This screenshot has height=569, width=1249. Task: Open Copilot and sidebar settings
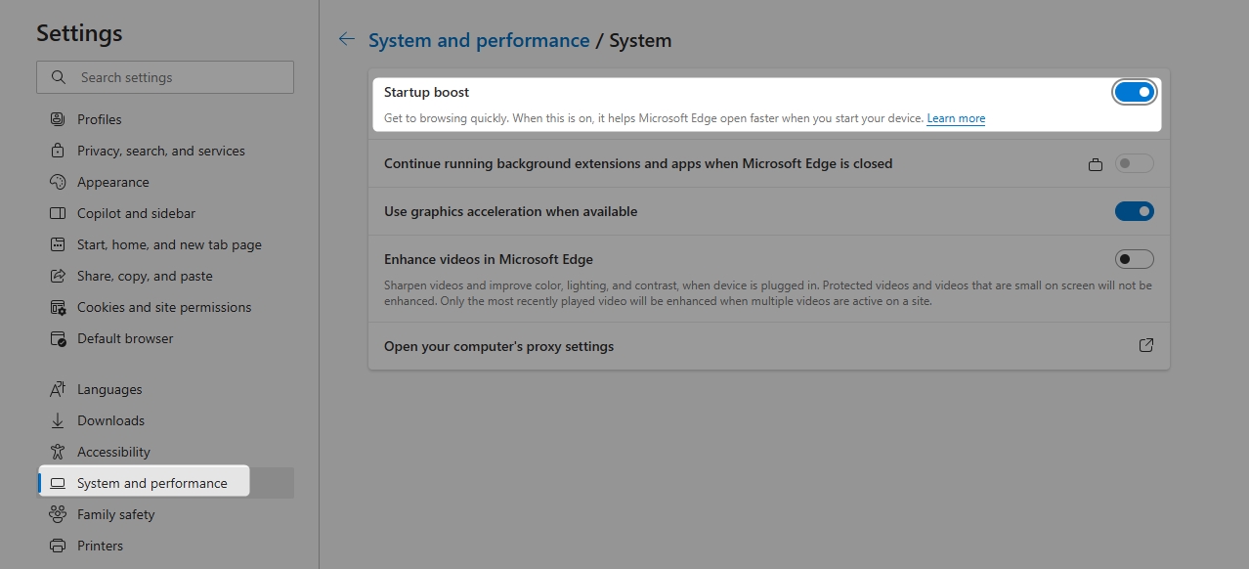point(136,213)
